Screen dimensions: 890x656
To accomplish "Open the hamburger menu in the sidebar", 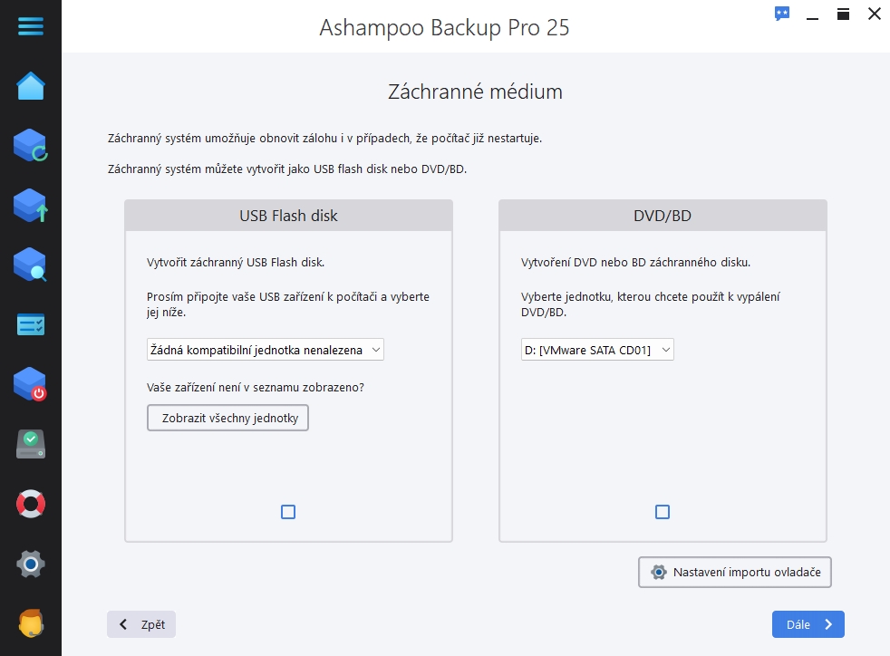I will click(x=31, y=26).
